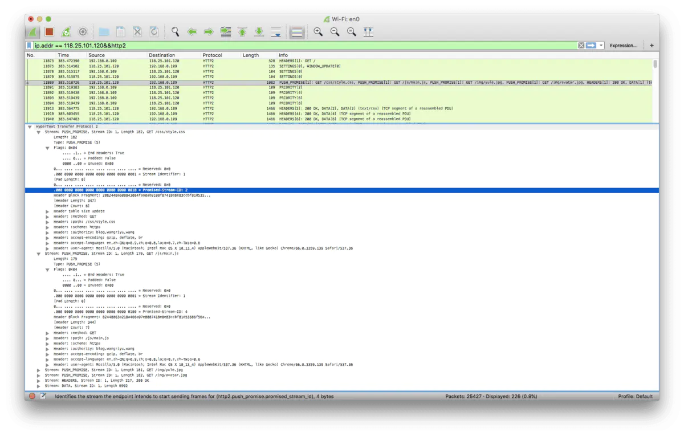This screenshot has width=684, height=436.
Task: Open the Expression… builder
Action: click(623, 46)
